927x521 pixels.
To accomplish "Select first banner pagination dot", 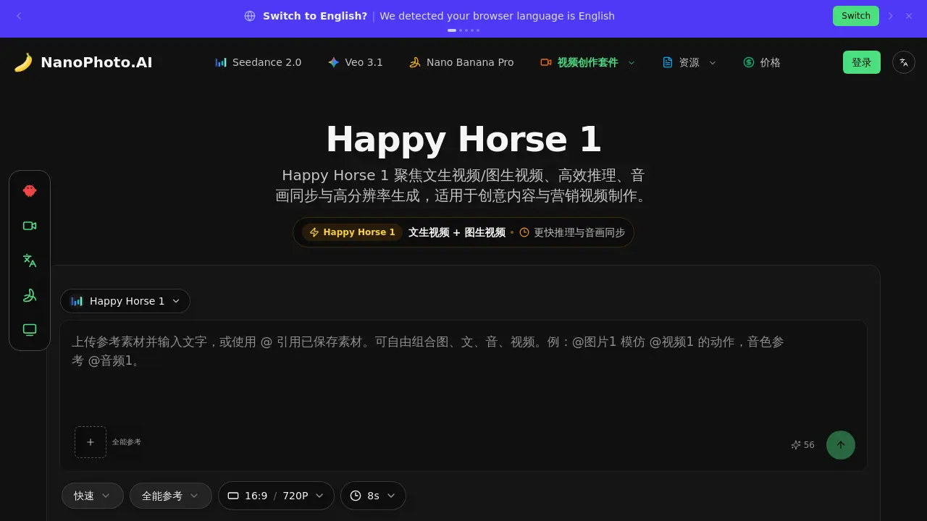I will pyautogui.click(x=452, y=30).
